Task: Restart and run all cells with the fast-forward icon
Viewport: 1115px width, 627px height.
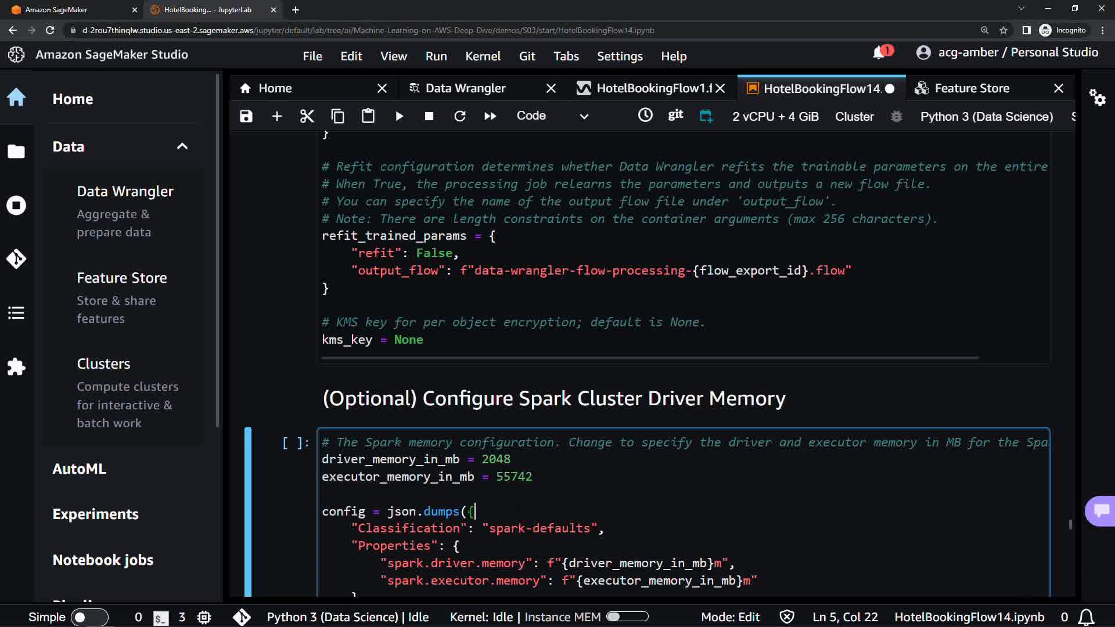Action: 490,116
